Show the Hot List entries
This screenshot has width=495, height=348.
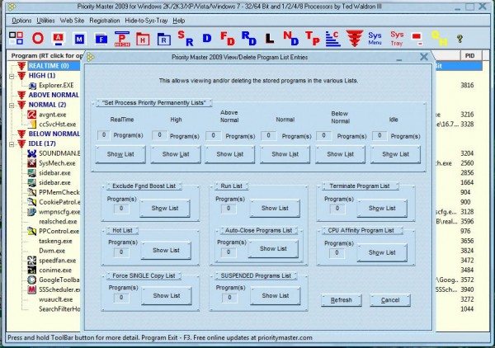[165, 249]
